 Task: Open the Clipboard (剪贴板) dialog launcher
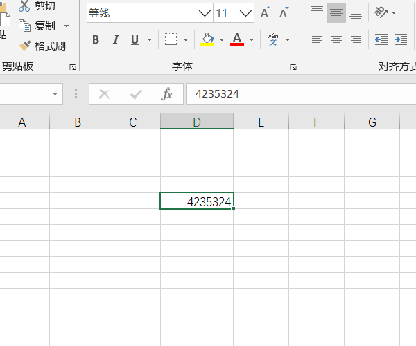[x=72, y=67]
